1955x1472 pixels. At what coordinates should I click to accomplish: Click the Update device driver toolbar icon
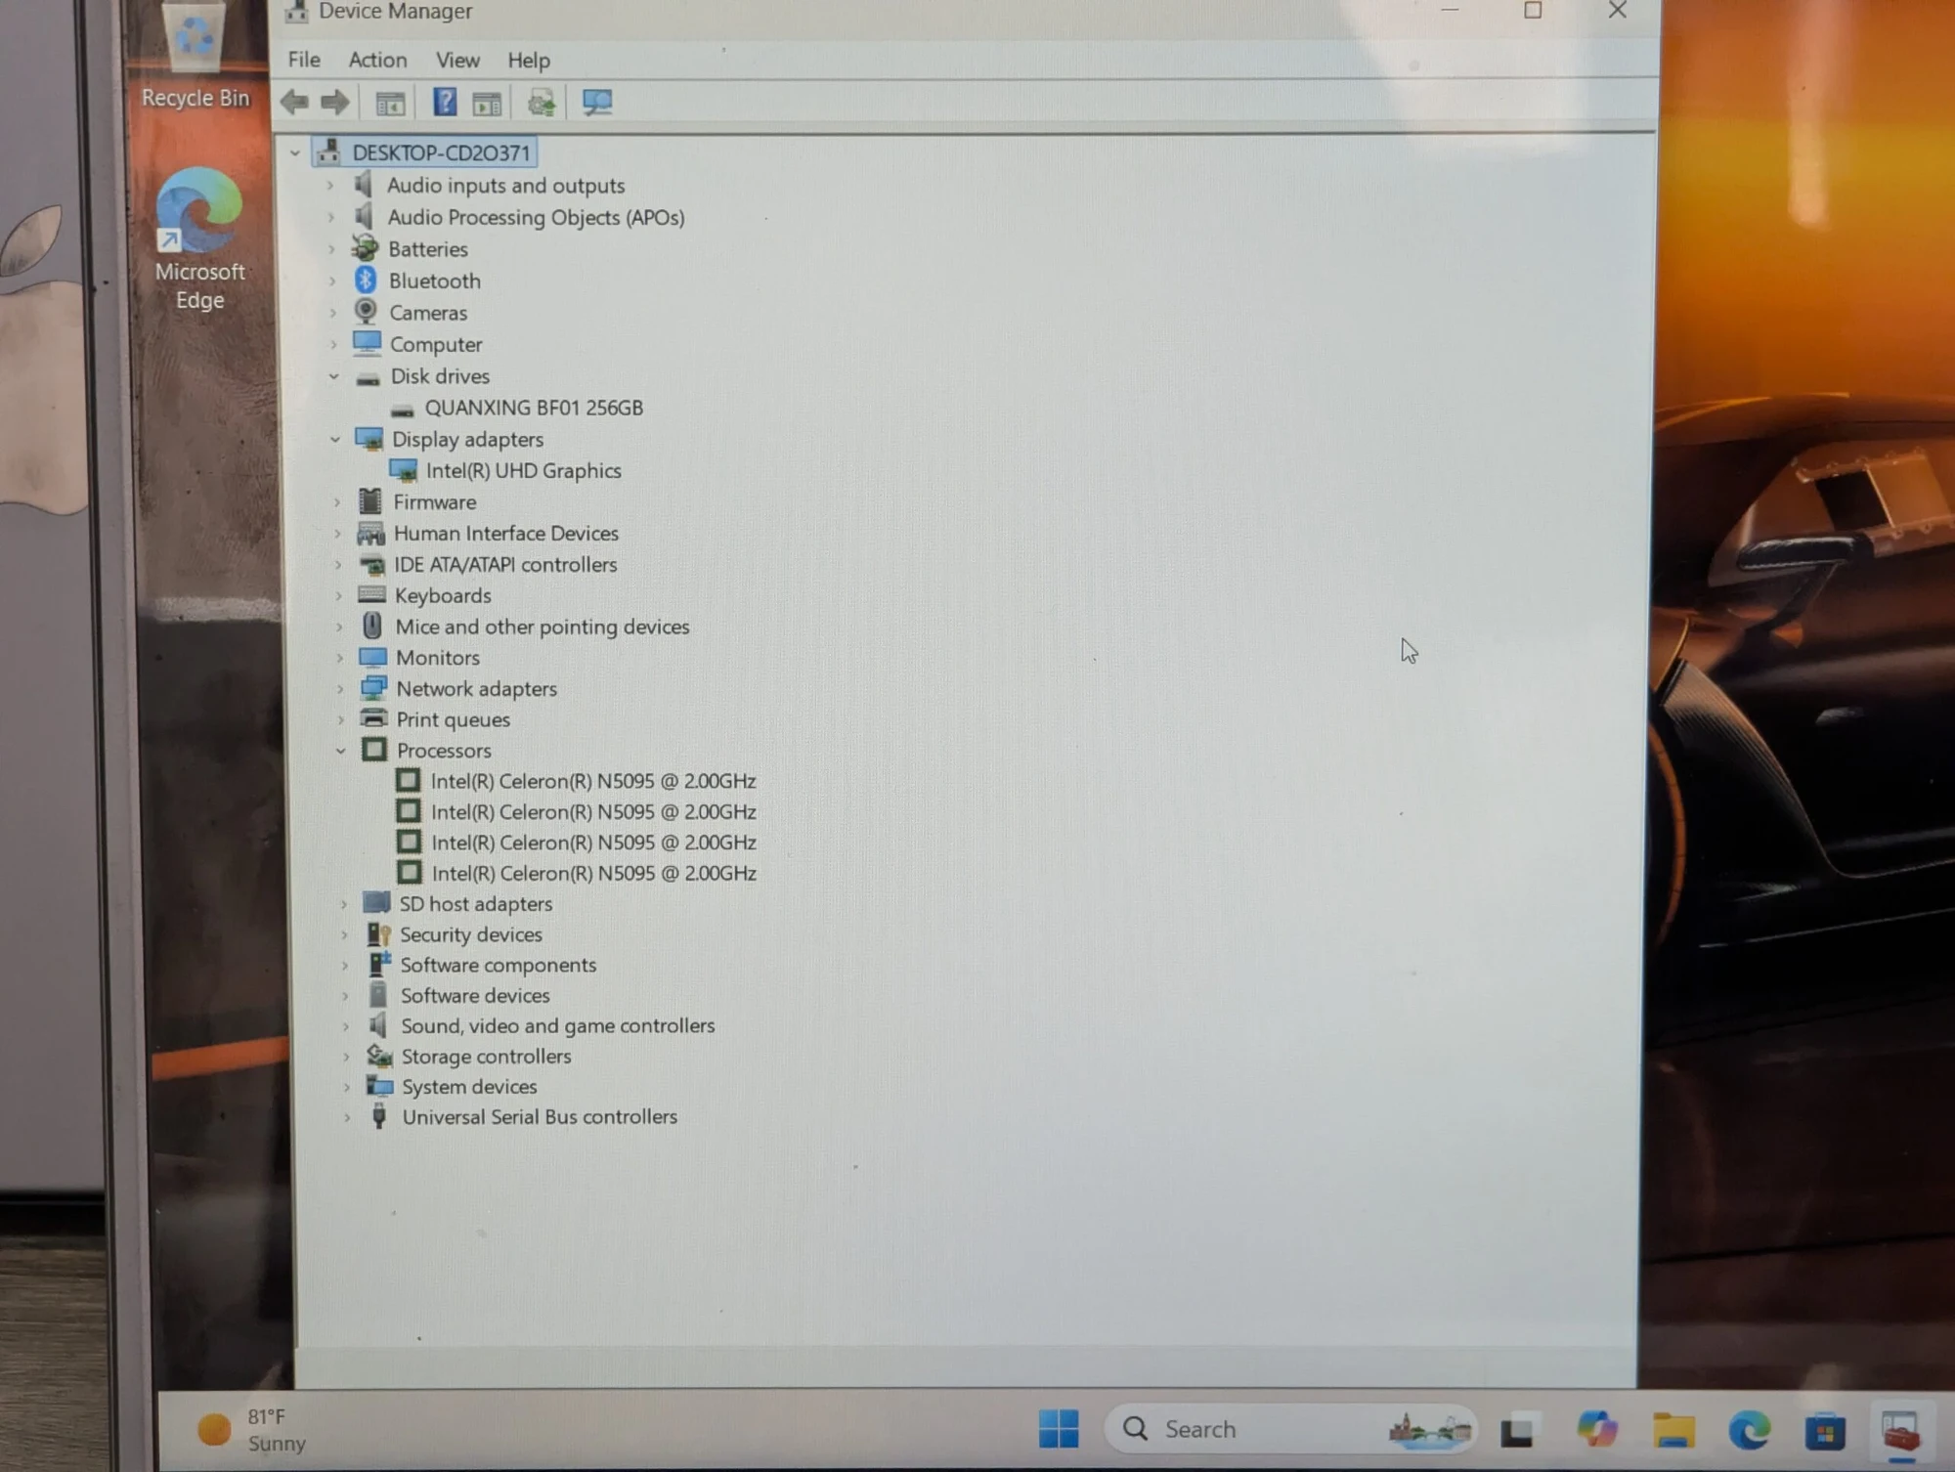click(x=542, y=103)
